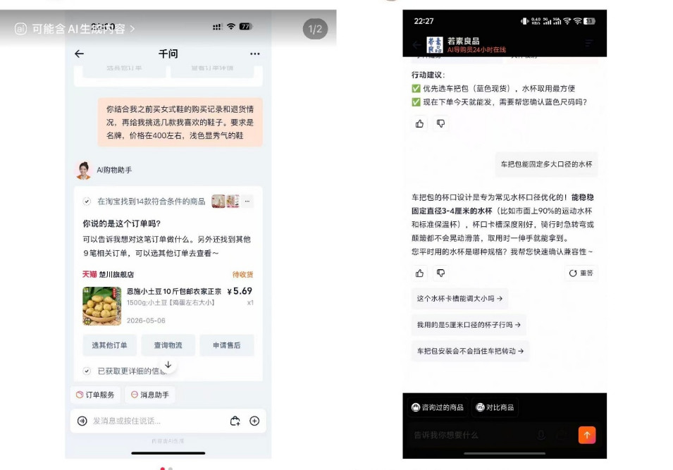Tap the scroll-to-bottom down arrow
Image resolution: width=673 pixels, height=470 pixels.
point(168,365)
